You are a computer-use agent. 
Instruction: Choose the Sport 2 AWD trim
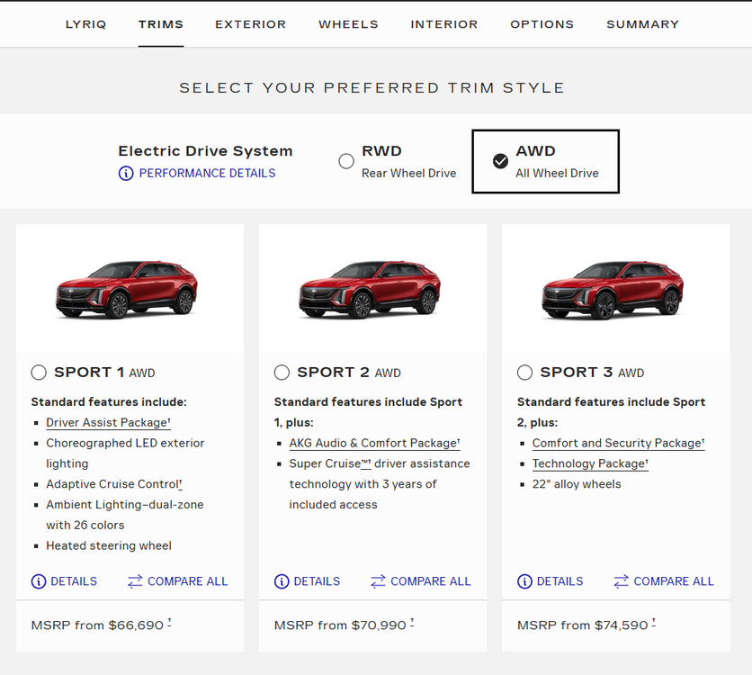pyautogui.click(x=282, y=373)
